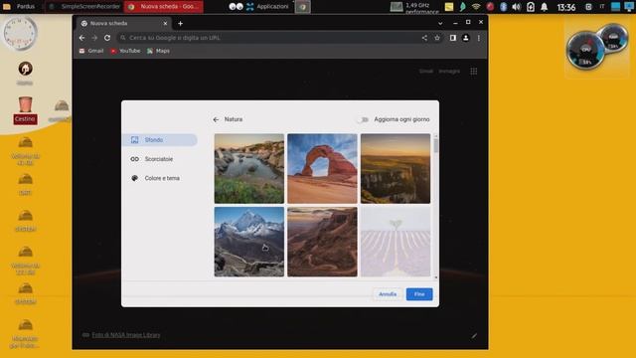This screenshot has height=358, width=636.
Task: Confirm with the Fine button
Action: (x=419, y=294)
